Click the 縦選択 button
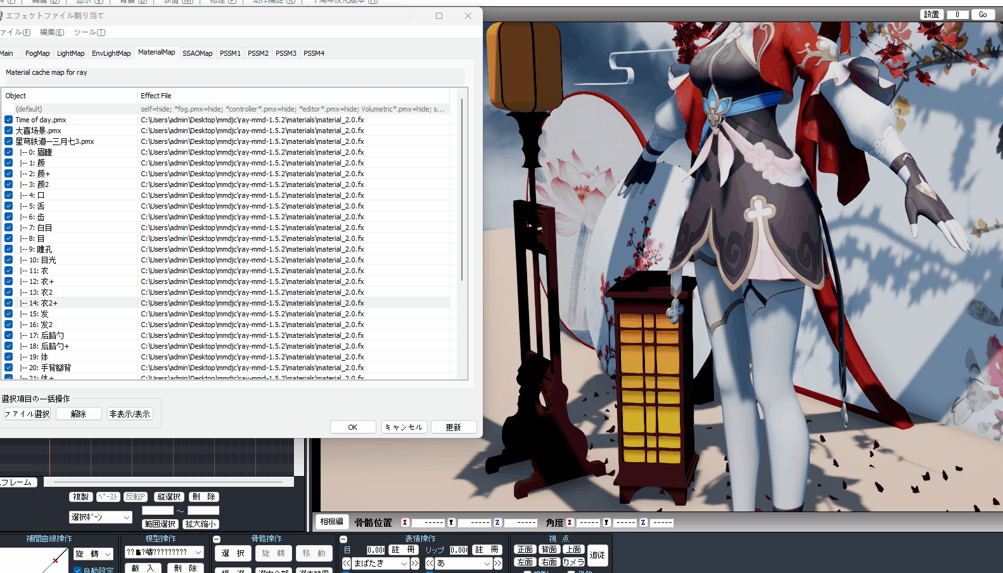The height and width of the screenshot is (573, 1003). click(169, 497)
